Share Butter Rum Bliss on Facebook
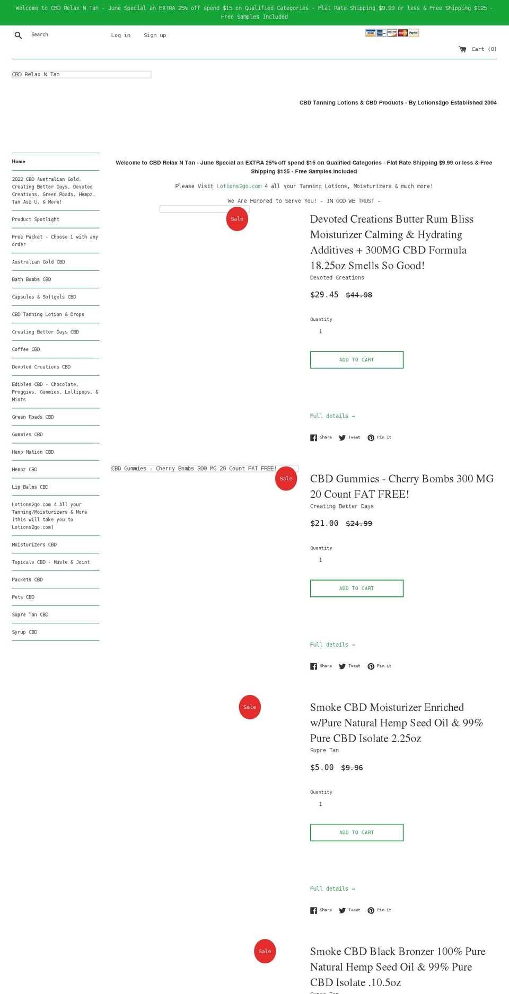The image size is (509, 994). click(x=321, y=437)
